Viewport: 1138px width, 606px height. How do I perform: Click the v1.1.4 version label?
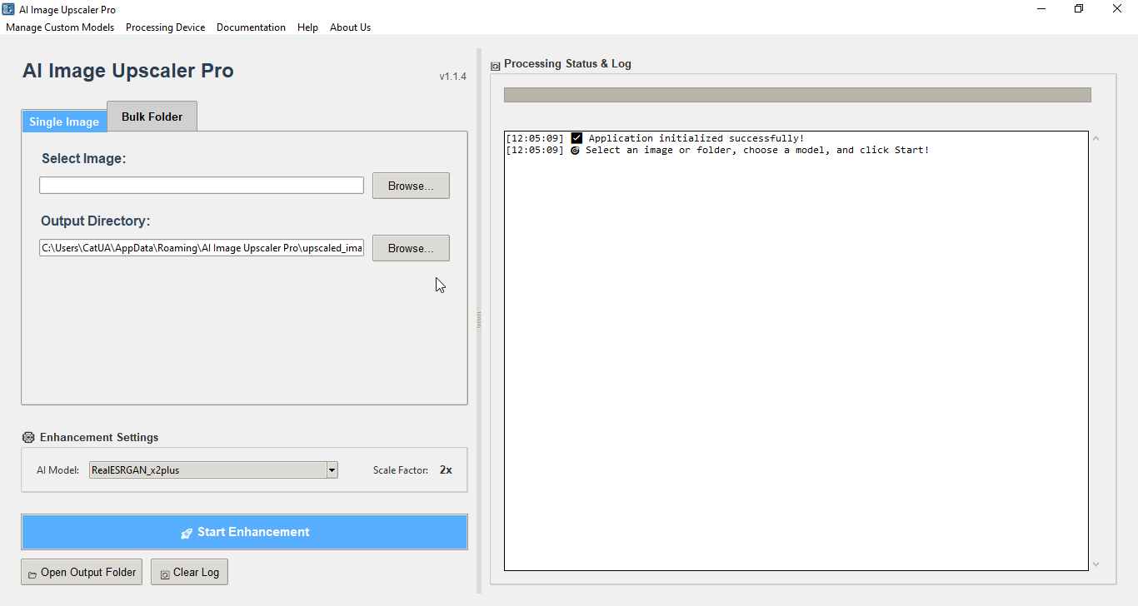[452, 77]
